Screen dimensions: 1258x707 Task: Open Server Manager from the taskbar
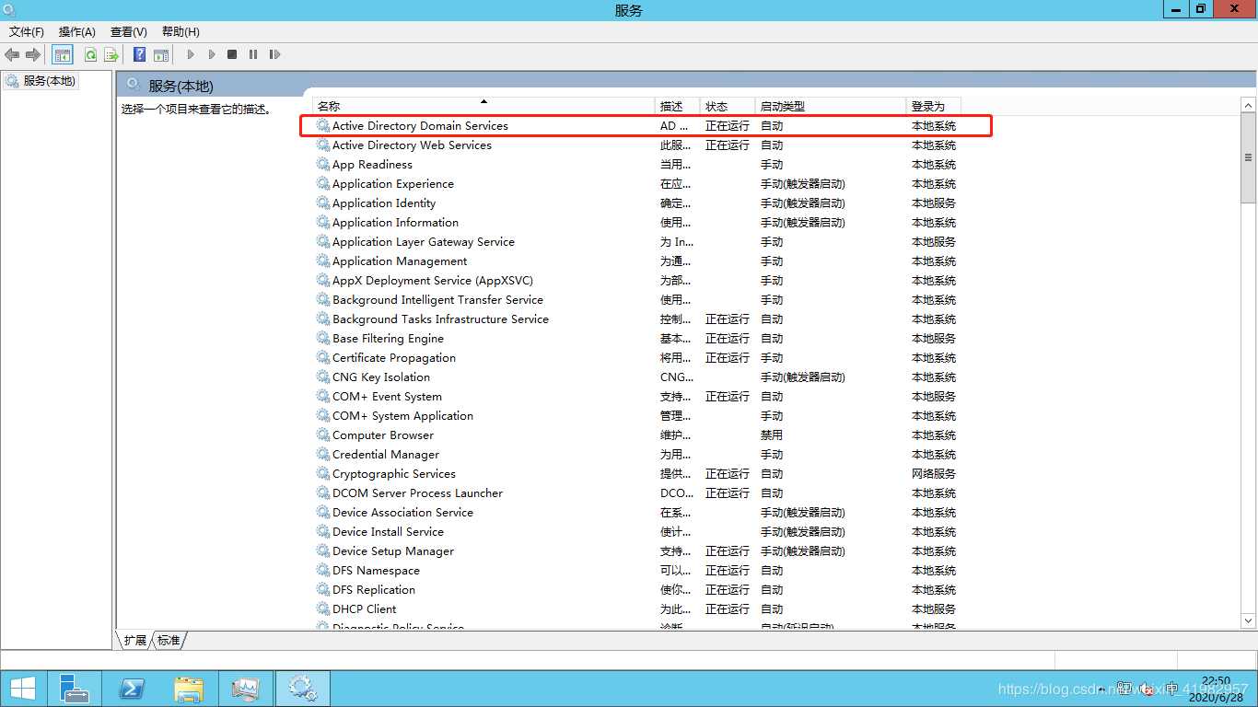pos(74,689)
